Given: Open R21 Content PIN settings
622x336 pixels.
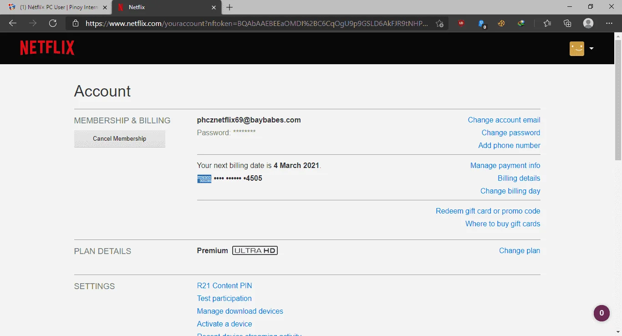Looking at the screenshot, I should pos(224,286).
